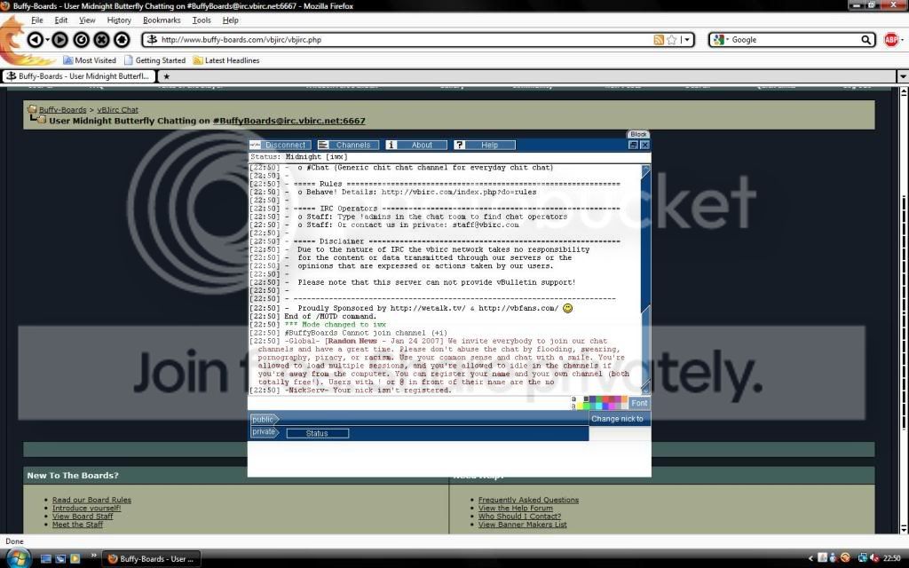Open the Edit menu

point(61,20)
